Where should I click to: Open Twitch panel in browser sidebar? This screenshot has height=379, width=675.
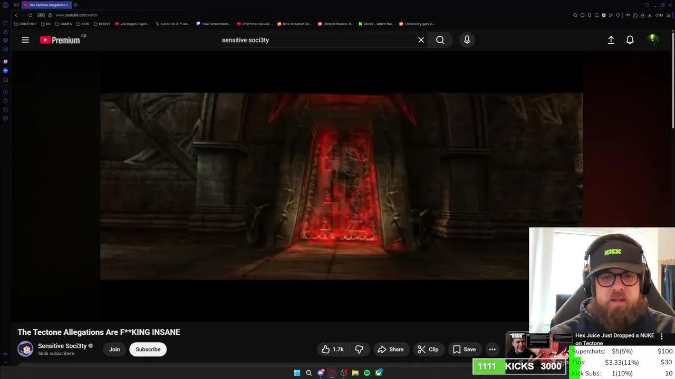[5, 62]
